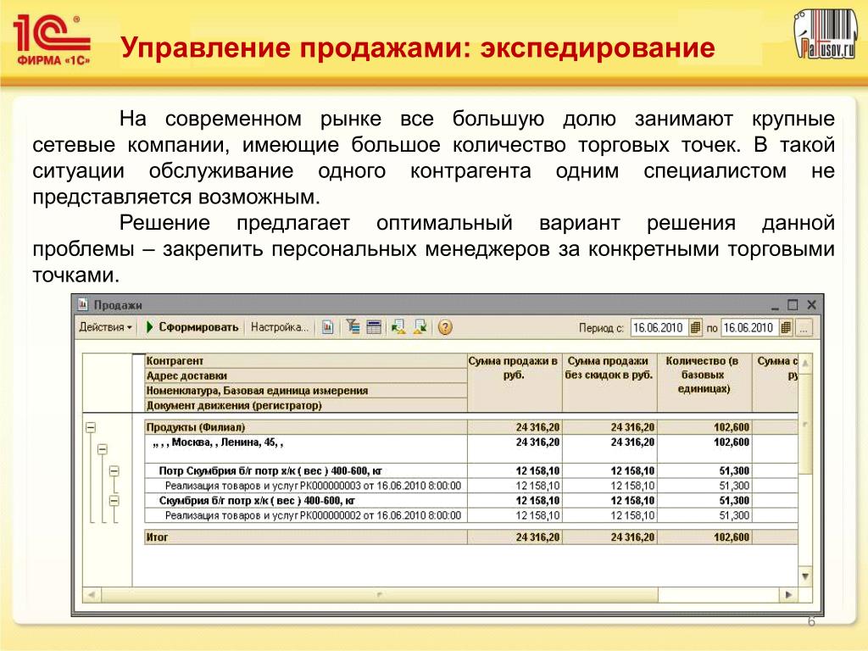Click the vertical scrollbar up arrow

click(x=805, y=364)
